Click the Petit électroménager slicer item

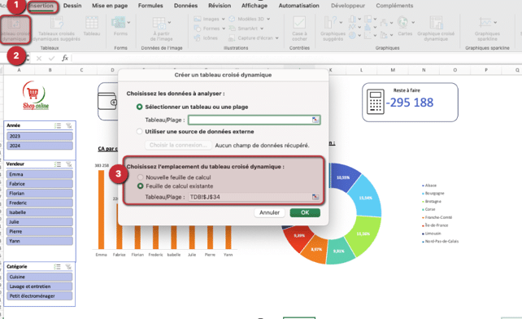point(39,296)
